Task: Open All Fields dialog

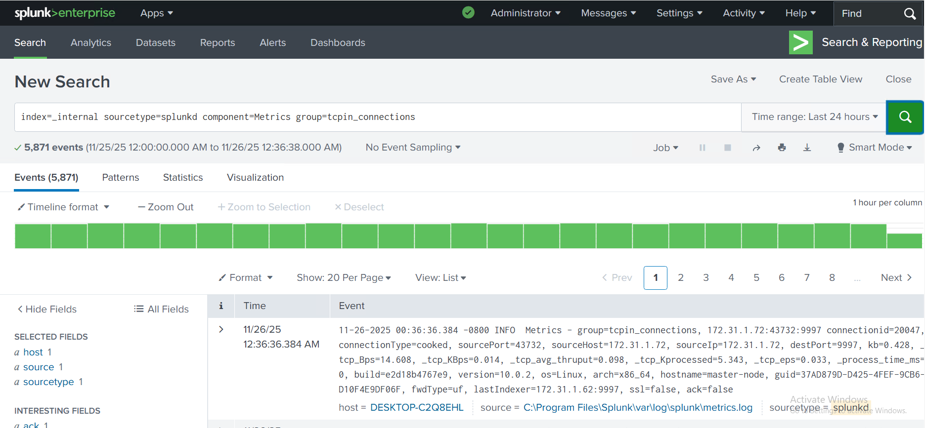Action: [x=161, y=310]
